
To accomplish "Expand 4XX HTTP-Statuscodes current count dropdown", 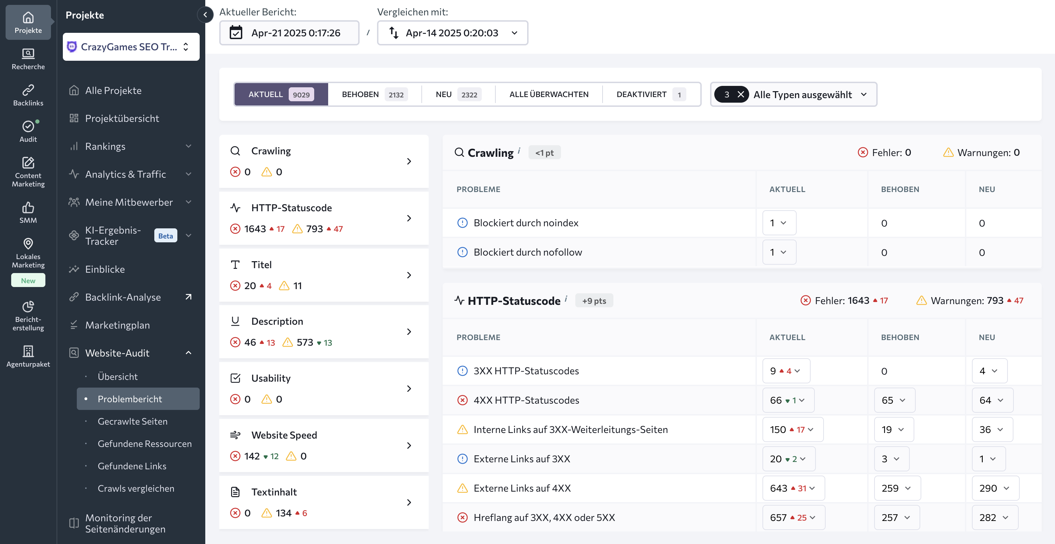I will (788, 400).
